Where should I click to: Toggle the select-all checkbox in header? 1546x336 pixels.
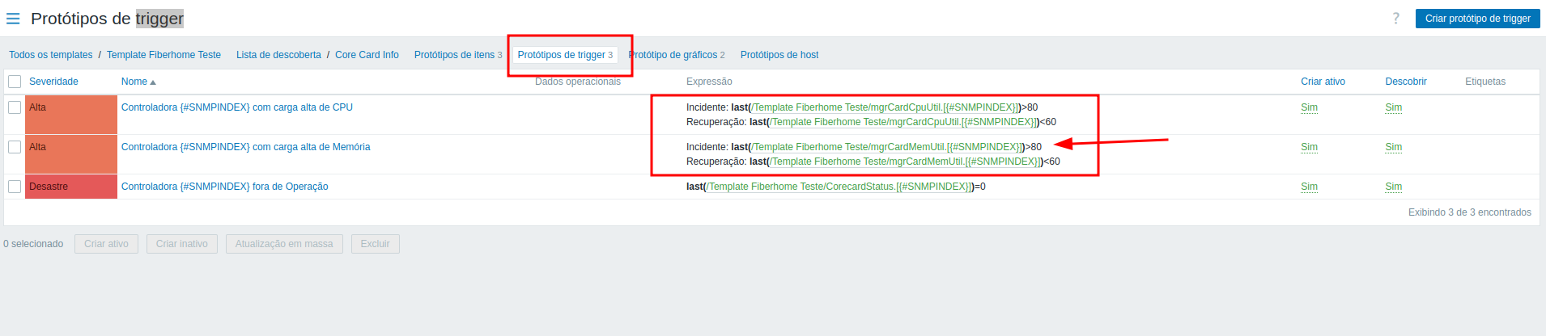(x=15, y=82)
